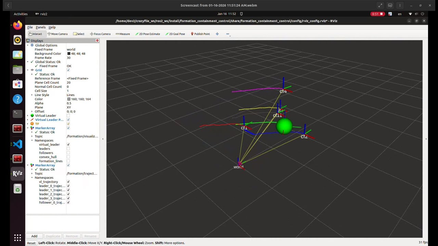The height and width of the screenshot is (246, 438).
Task: Expand the Line Style property
Action: pyautogui.click(x=32, y=95)
